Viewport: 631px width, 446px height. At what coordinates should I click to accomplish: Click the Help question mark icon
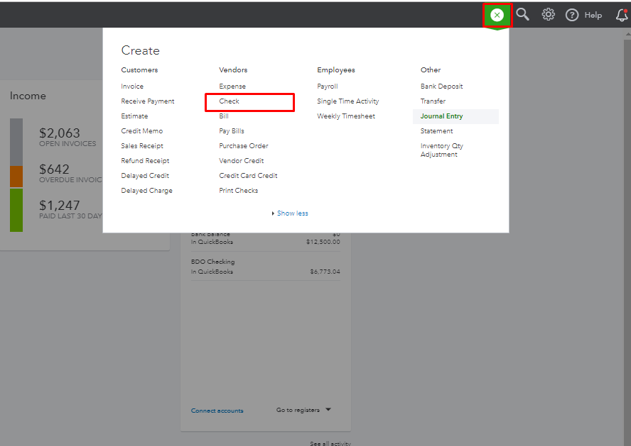click(x=572, y=15)
